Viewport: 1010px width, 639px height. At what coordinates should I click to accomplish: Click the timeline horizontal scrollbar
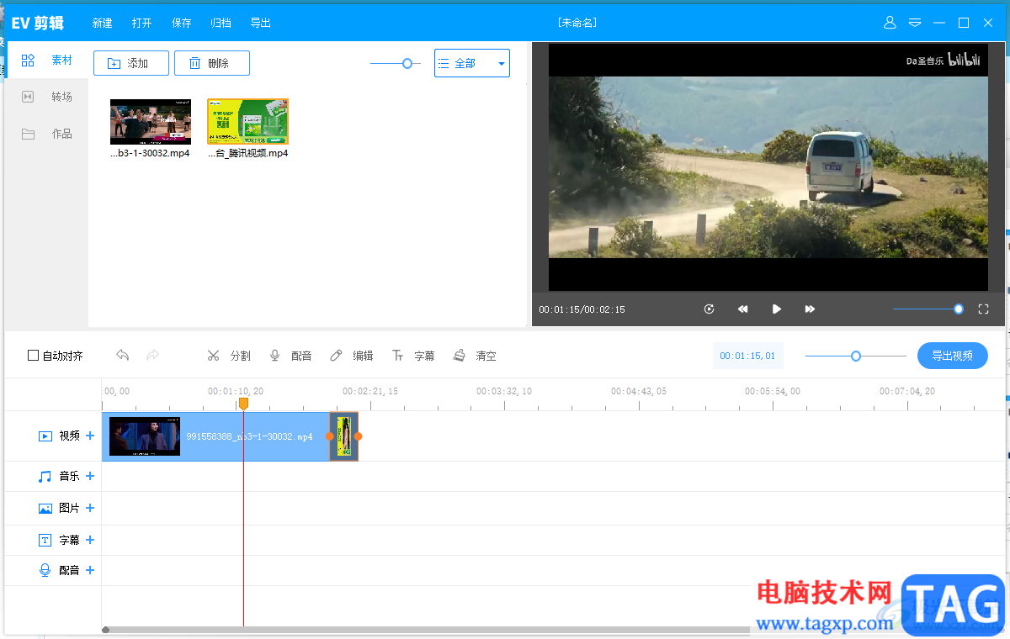tap(425, 630)
